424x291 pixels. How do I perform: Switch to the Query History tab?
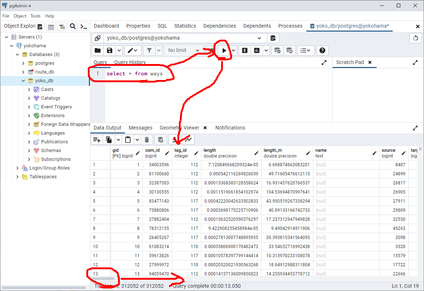(x=130, y=62)
